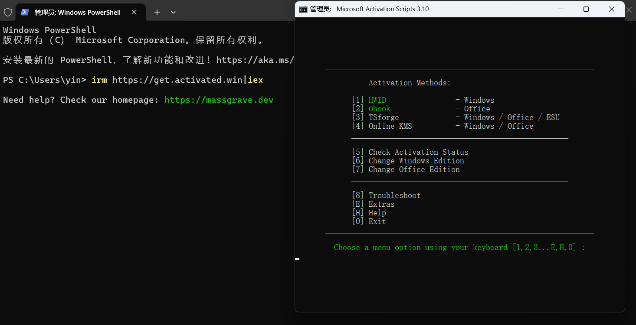Click the administrator shield icon in Windows Terminal
The width and height of the screenshot is (636, 325).
(8, 12)
